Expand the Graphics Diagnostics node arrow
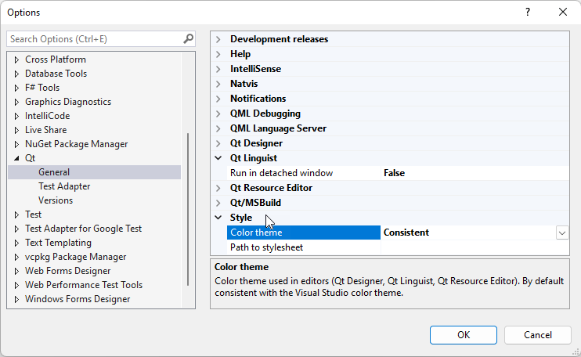The image size is (581, 357). coord(16,102)
